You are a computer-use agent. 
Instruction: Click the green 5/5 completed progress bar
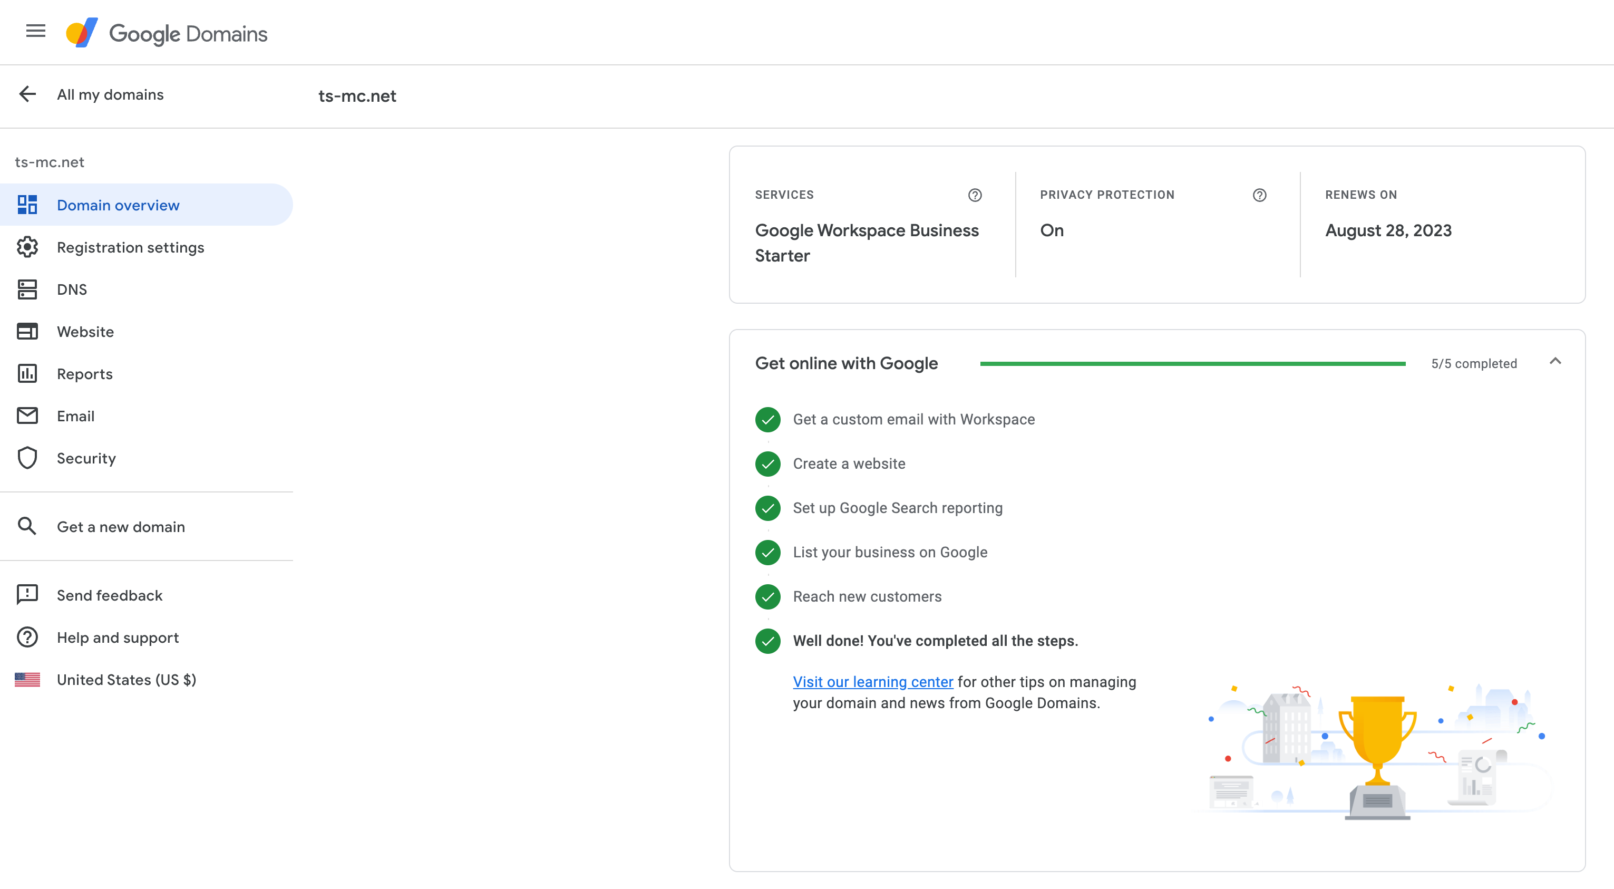1192,364
